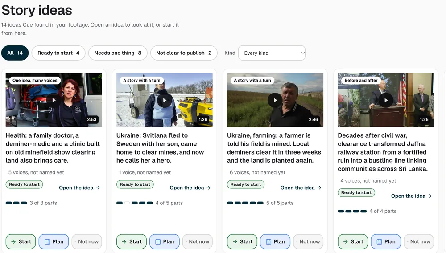The image size is (446, 253).
Task: Click Svitlana fled to Sweden headline
Action: [160, 148]
